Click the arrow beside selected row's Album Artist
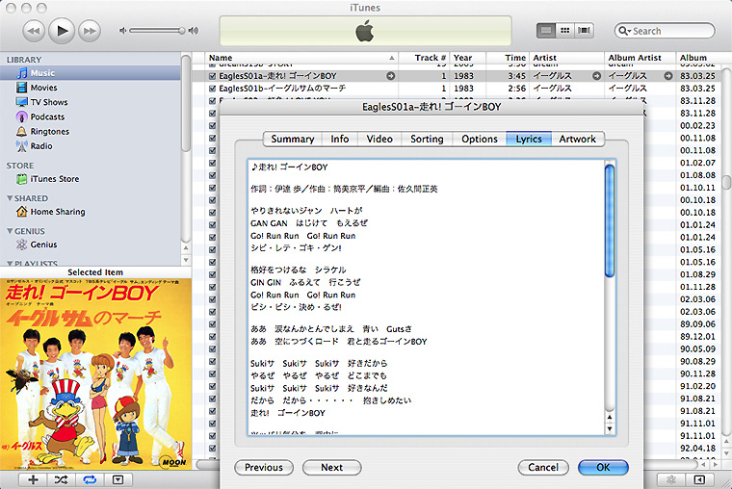Viewport: 732px width, 489px height. tap(668, 76)
